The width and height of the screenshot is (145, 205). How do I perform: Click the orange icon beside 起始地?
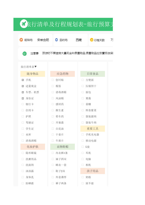coord(21,40)
